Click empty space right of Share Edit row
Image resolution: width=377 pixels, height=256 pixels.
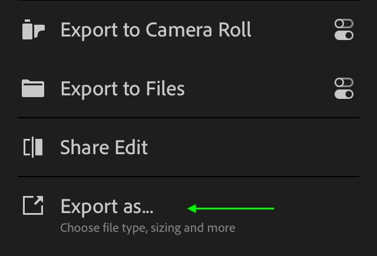[x=253, y=147]
